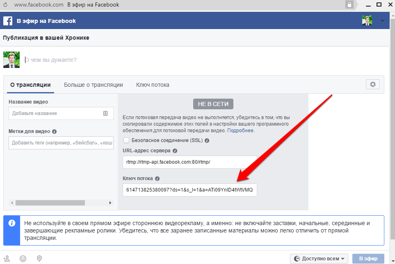
Task: Click the icon inside Название видео field
Action: coord(105,113)
